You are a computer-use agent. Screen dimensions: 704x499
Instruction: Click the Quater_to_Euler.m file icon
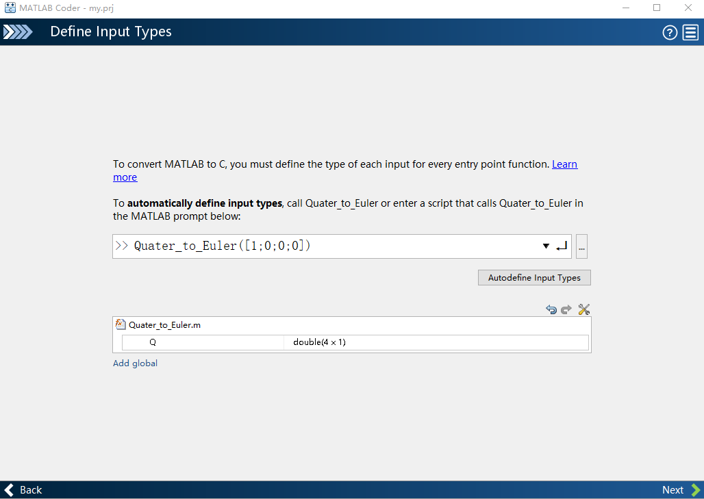121,325
